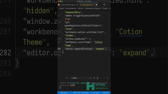The width and height of the screenshot is (168, 94).
Task: Click line number 280 in gutter
Action: 59,39
